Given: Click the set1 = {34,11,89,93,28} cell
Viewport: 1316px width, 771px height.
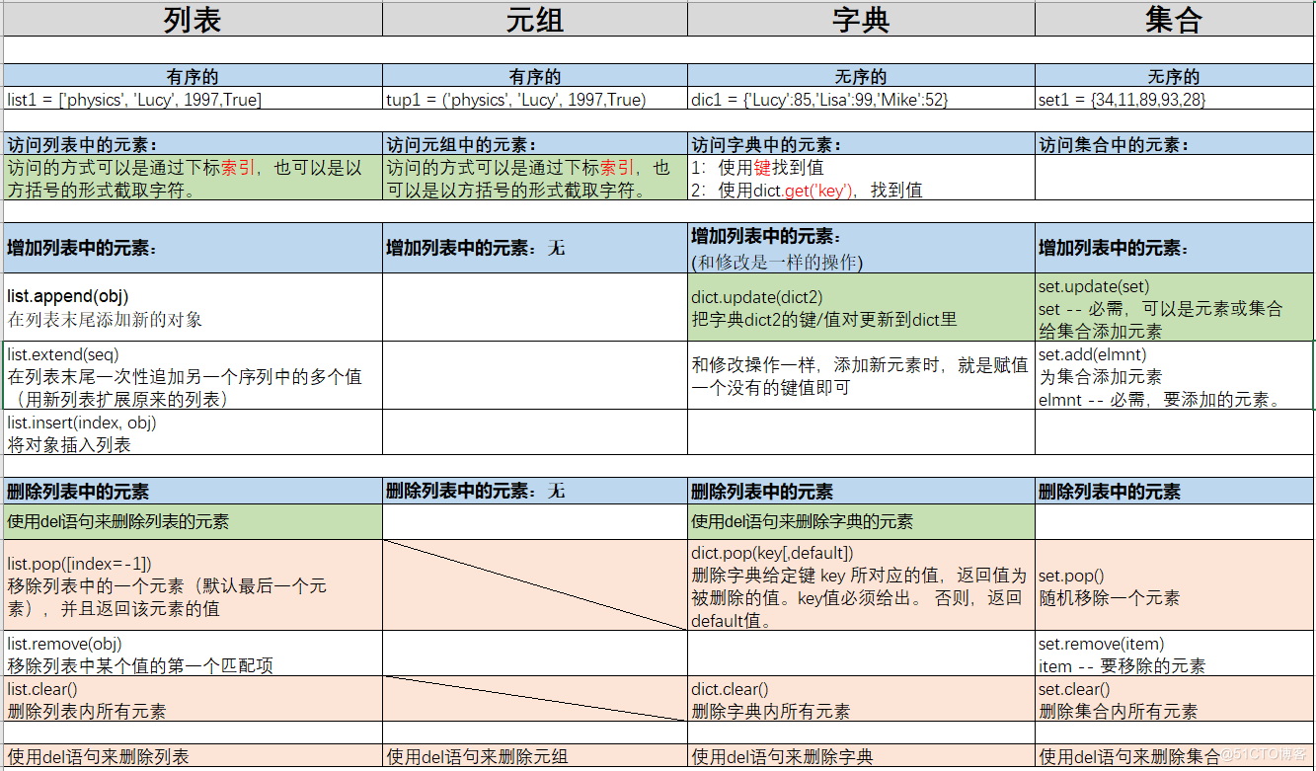Looking at the screenshot, I should [1175, 99].
